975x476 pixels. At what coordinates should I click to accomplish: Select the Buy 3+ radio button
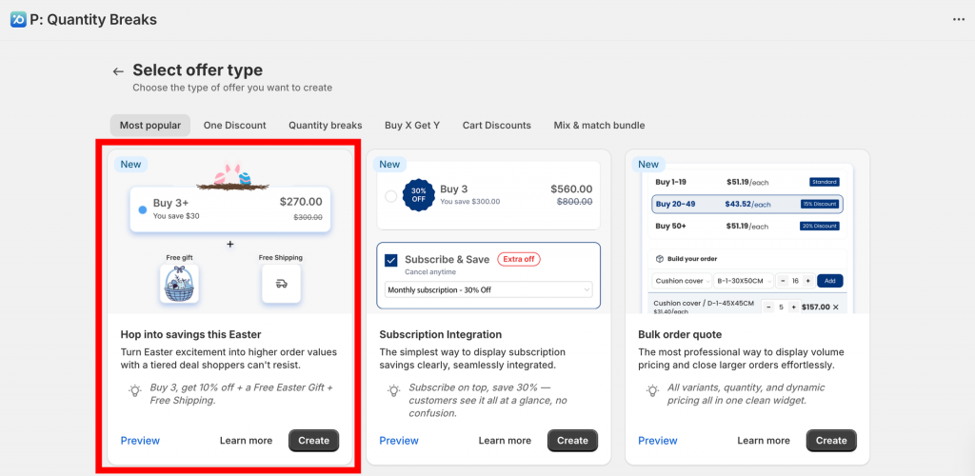[x=143, y=208]
